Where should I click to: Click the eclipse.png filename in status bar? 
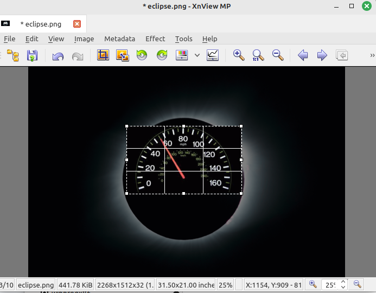coord(36,285)
